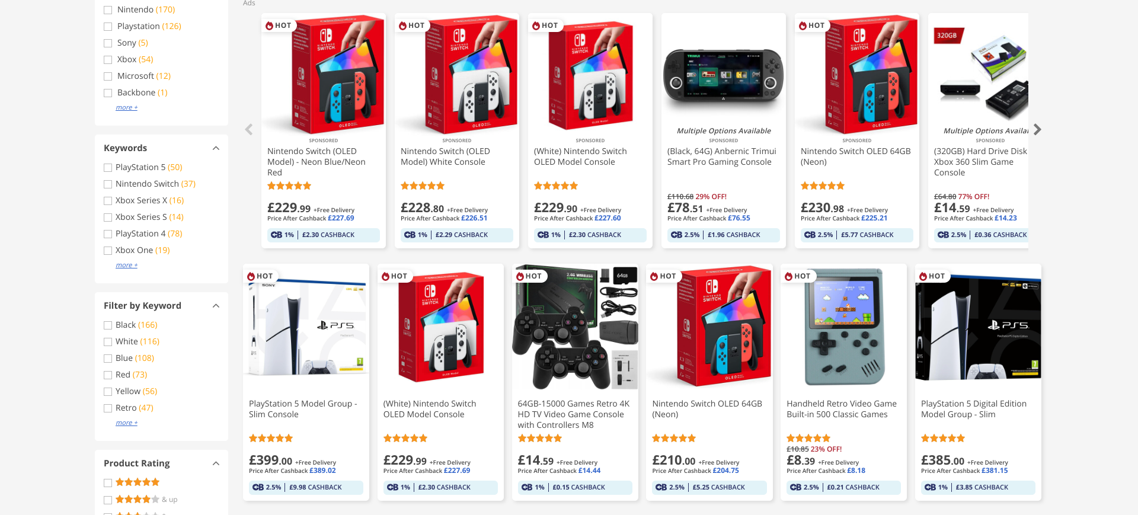
Task: Collapse the Keywords filter section
Action: [216, 148]
